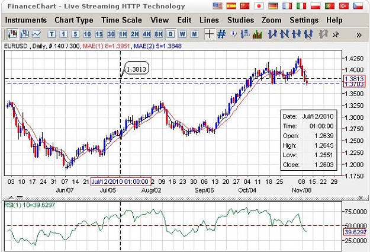Viewport: 370px width, 252px height.
Task: Click the Jul/12/2010 01:00:00 date marker
Action: pos(121,181)
